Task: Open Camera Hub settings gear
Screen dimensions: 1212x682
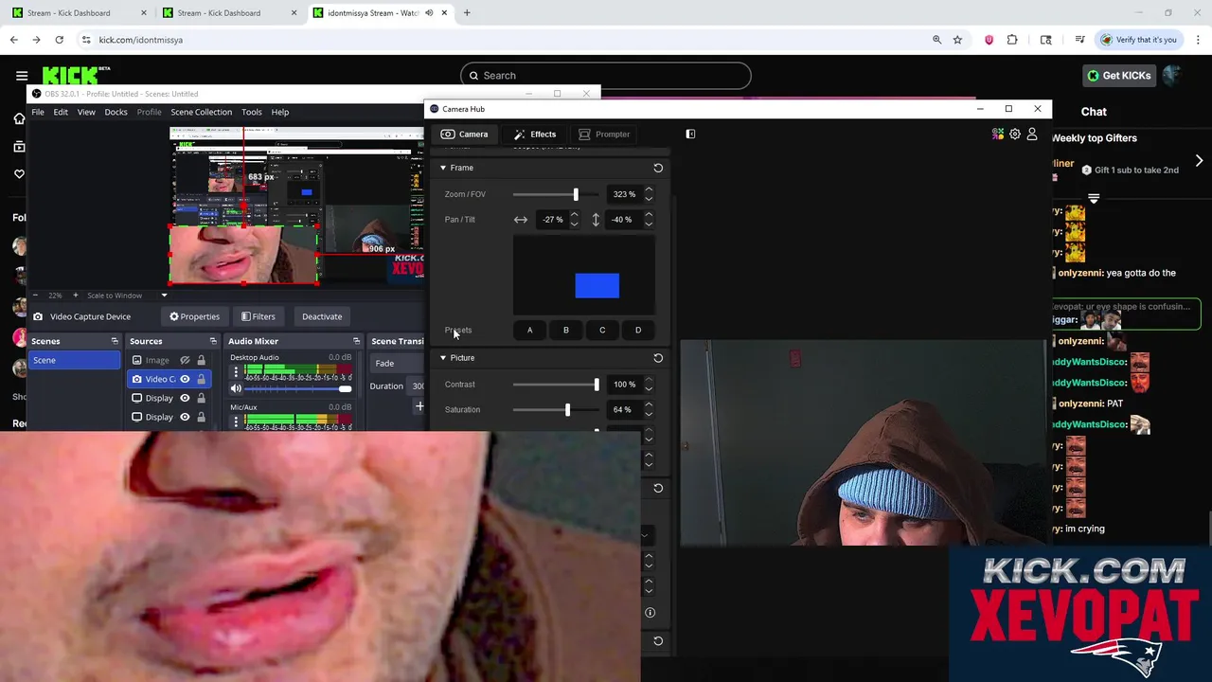Action: [1015, 135]
